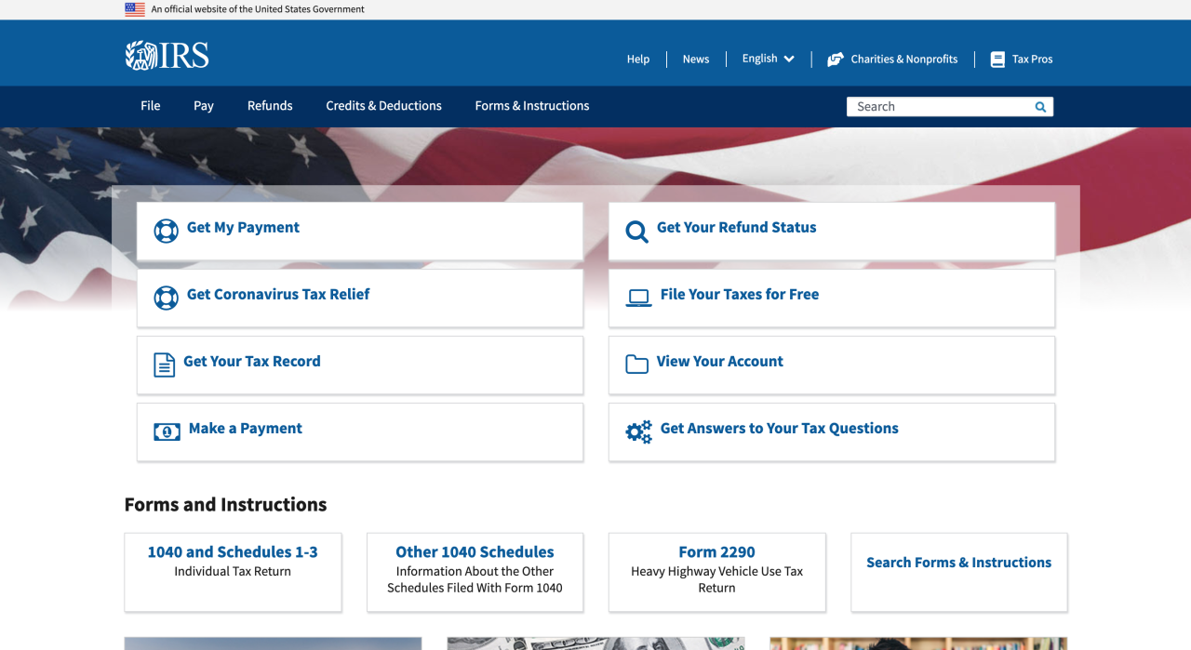Open Get Coronavirus Tax Relief

(x=277, y=294)
